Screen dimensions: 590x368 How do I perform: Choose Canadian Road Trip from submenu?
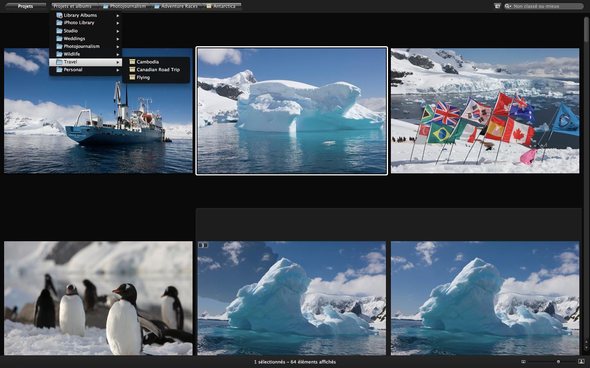coord(158,70)
